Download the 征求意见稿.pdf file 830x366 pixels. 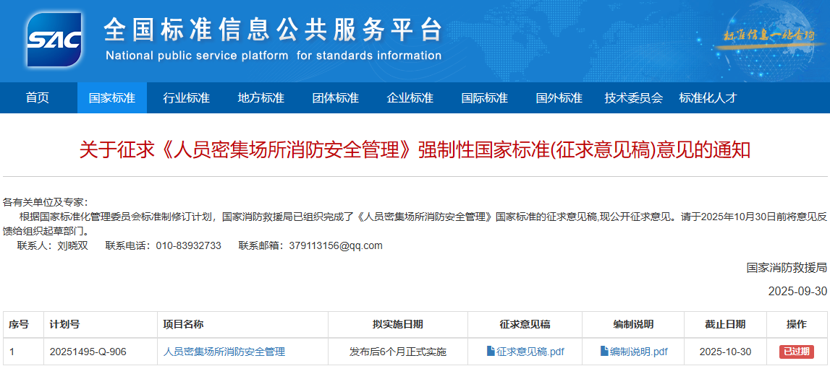(530, 352)
